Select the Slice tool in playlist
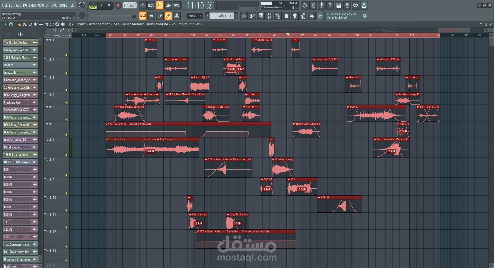 tap(46, 24)
